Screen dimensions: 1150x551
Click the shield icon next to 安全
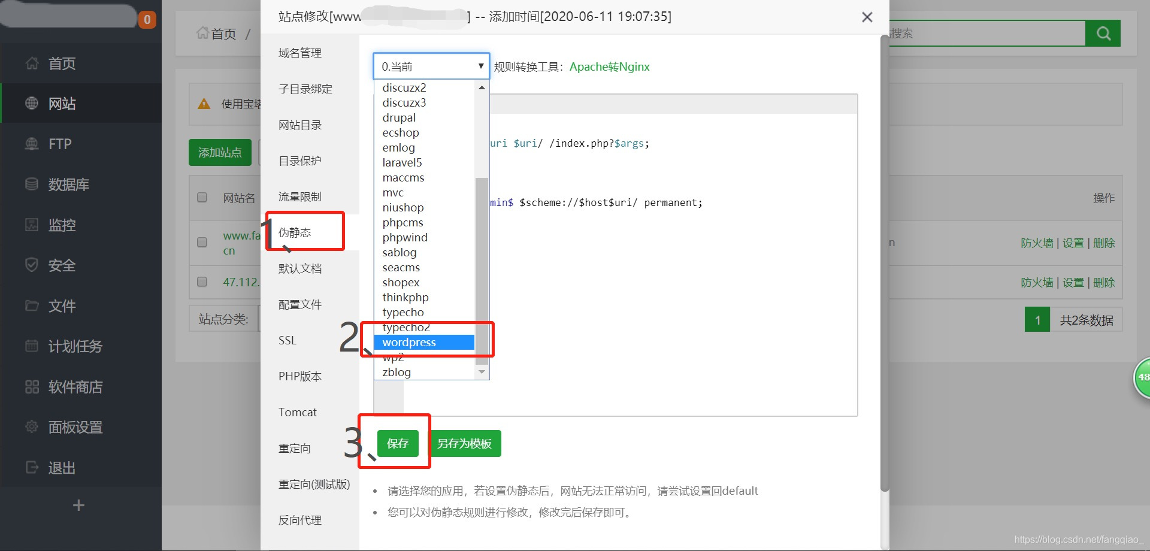[32, 265]
